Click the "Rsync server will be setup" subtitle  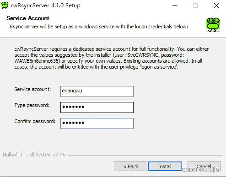click(x=99, y=27)
